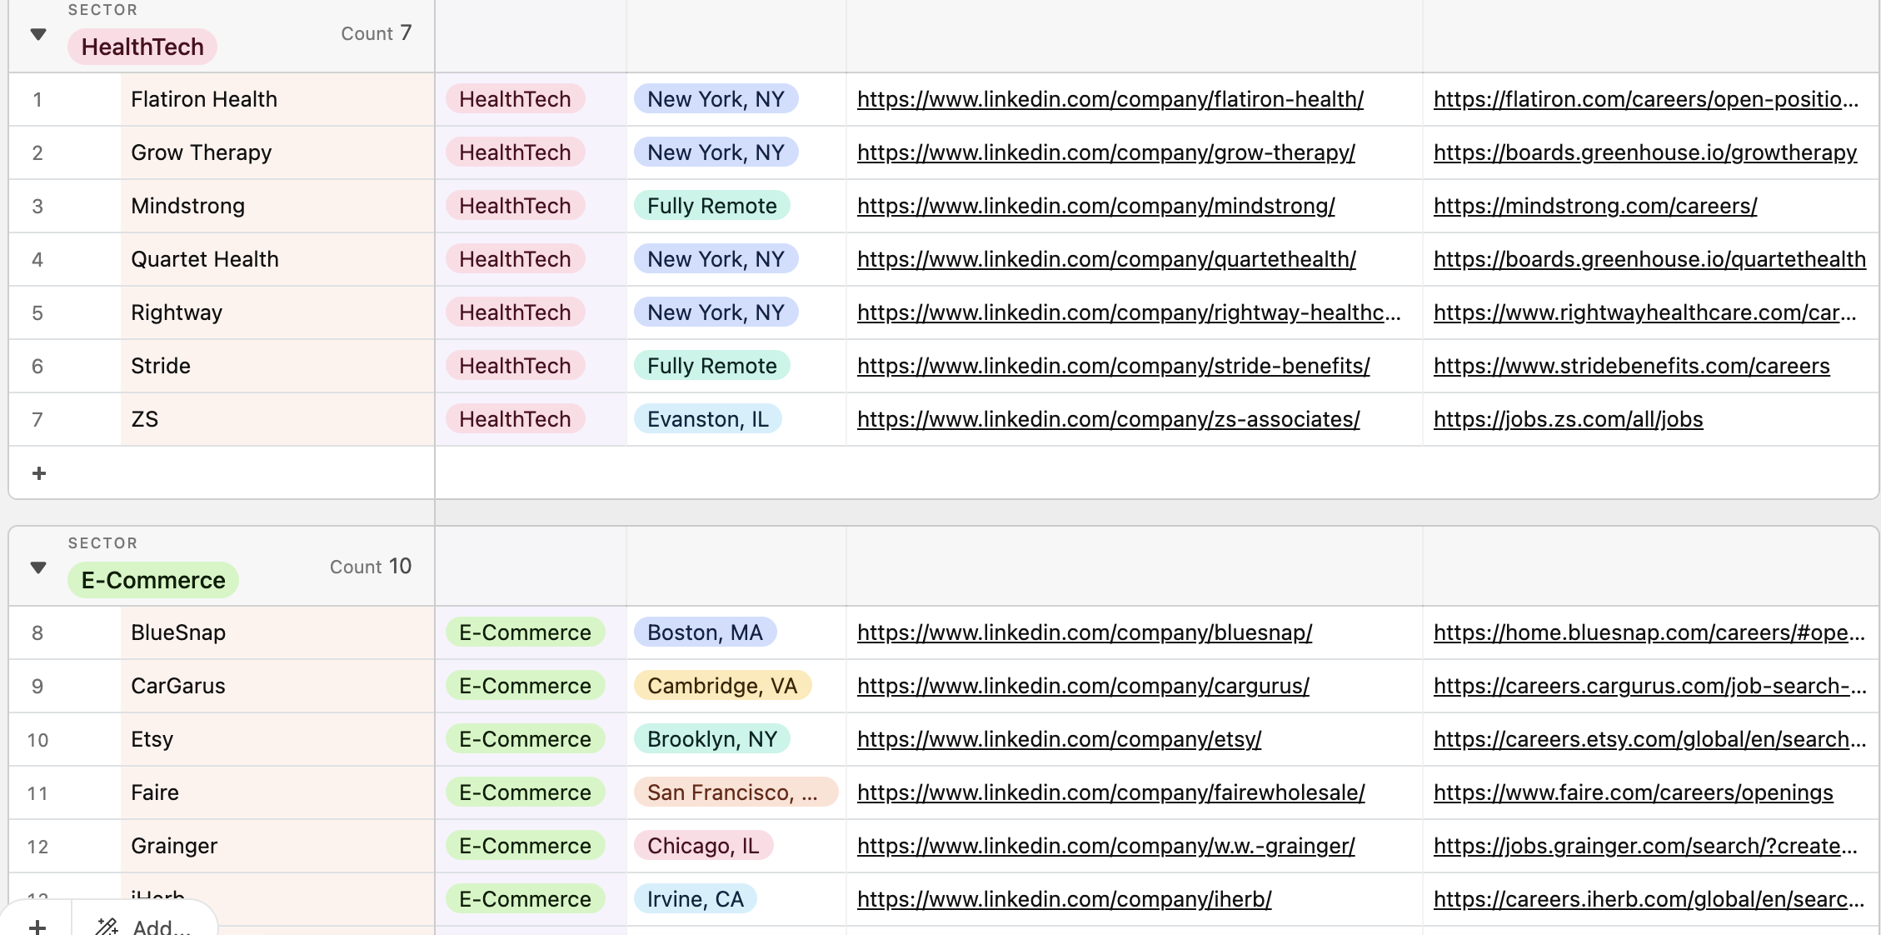Open ZS associates LinkedIn link
Image resolution: width=1881 pixels, height=935 pixels.
pos(1109,419)
